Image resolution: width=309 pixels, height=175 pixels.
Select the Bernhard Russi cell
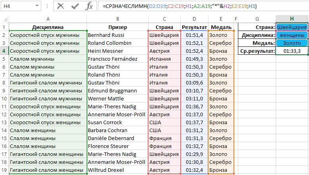click(x=117, y=35)
